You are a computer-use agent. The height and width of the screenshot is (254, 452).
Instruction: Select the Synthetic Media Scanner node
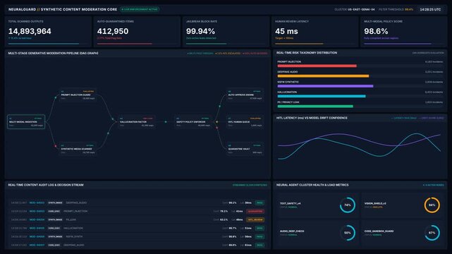click(78, 149)
